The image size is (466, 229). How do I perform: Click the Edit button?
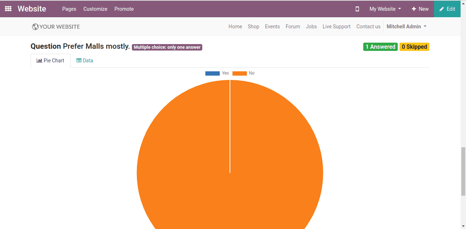447,9
